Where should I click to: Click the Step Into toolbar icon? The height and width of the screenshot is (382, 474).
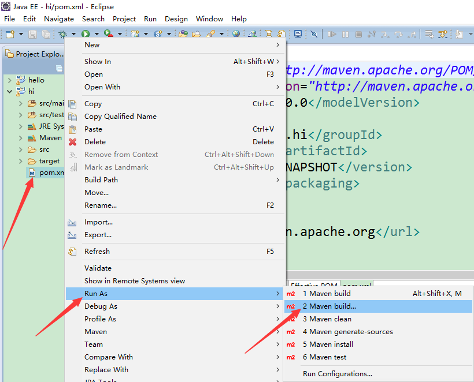point(385,34)
